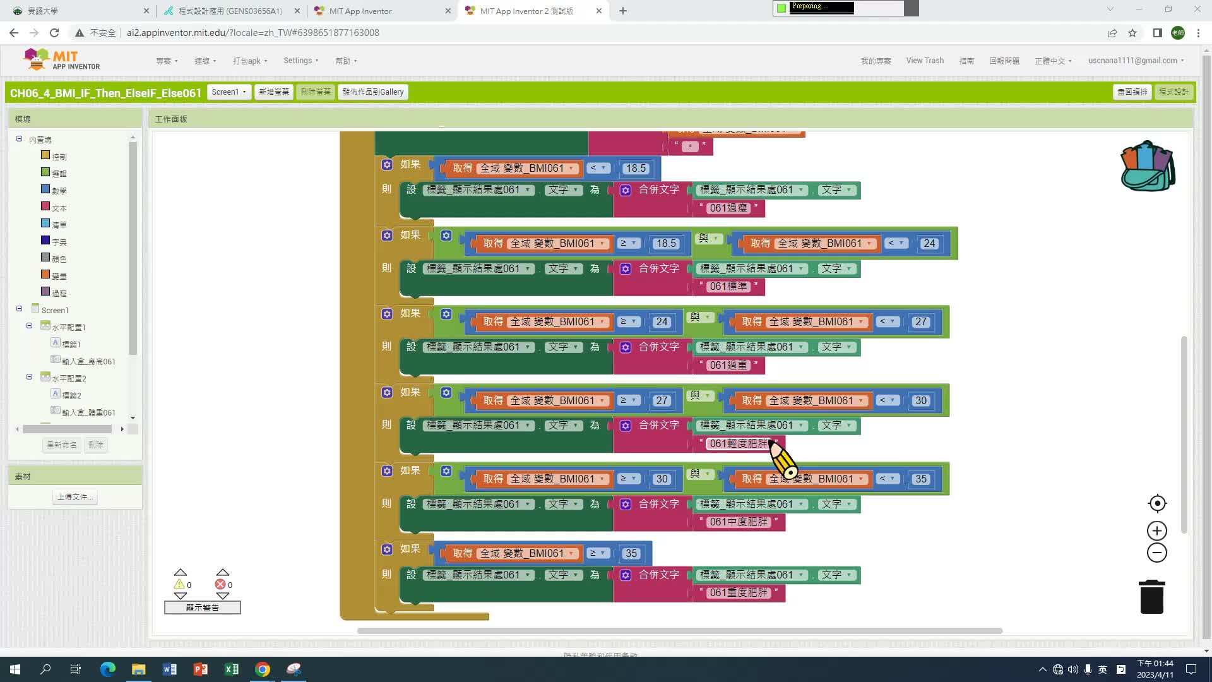The image size is (1212, 682).
Task: Click 新增螢幕 button
Action: 274,92
